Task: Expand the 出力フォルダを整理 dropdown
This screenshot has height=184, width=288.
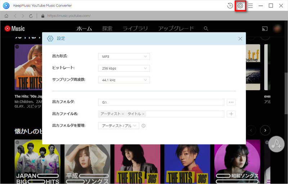Action: pos(119,126)
